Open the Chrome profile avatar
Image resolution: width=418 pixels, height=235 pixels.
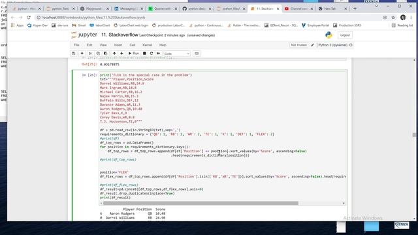pos(403,18)
